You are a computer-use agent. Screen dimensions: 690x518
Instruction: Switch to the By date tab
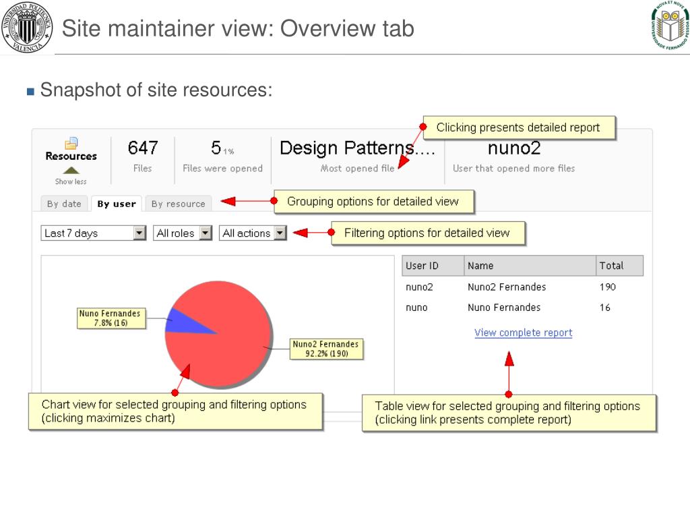tap(64, 204)
